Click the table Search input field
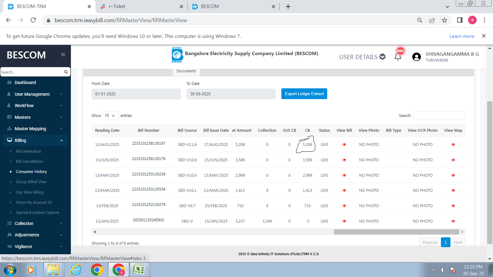 [x=439, y=116]
